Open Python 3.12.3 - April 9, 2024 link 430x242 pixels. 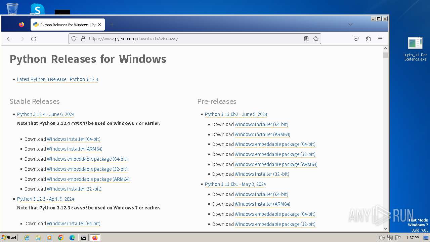[46, 199]
